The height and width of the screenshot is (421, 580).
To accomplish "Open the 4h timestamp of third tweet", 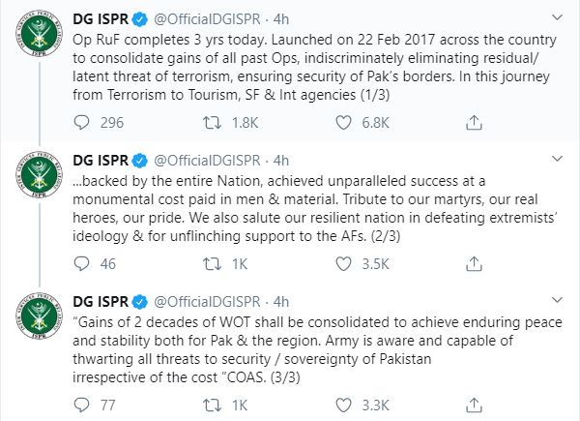I will pyautogui.click(x=281, y=302).
